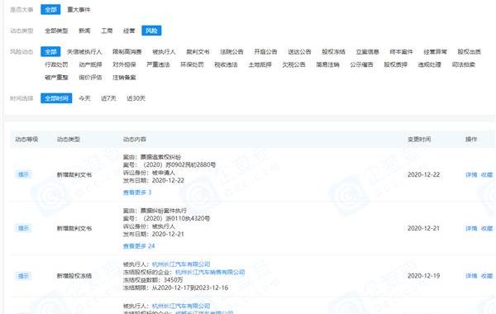The image size is (496, 314).
Task: Filter risk by 动产抵押
Action: tap(90, 64)
